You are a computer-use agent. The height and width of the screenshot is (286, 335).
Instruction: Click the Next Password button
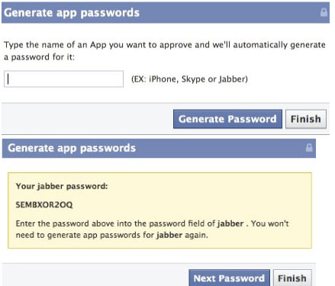[229, 278]
